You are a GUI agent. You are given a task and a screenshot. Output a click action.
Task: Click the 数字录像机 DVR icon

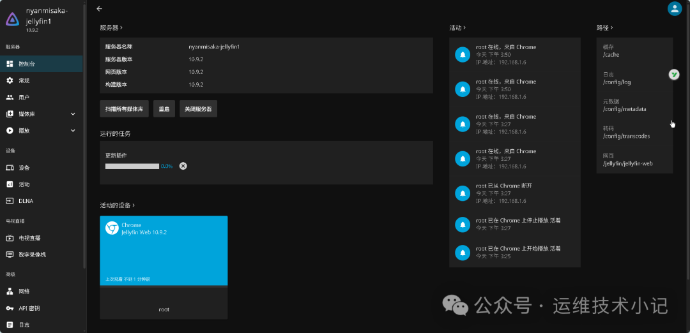click(10, 255)
